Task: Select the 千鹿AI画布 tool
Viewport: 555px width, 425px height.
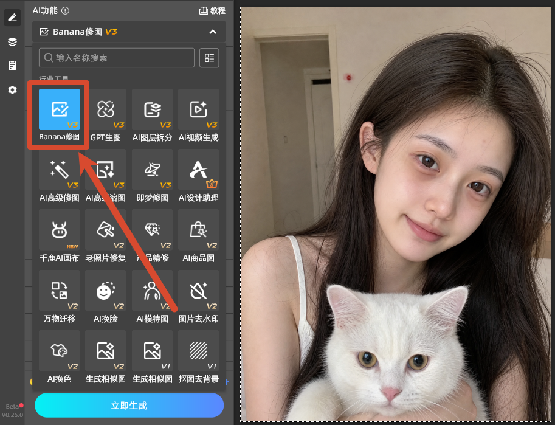Action: tap(60, 230)
